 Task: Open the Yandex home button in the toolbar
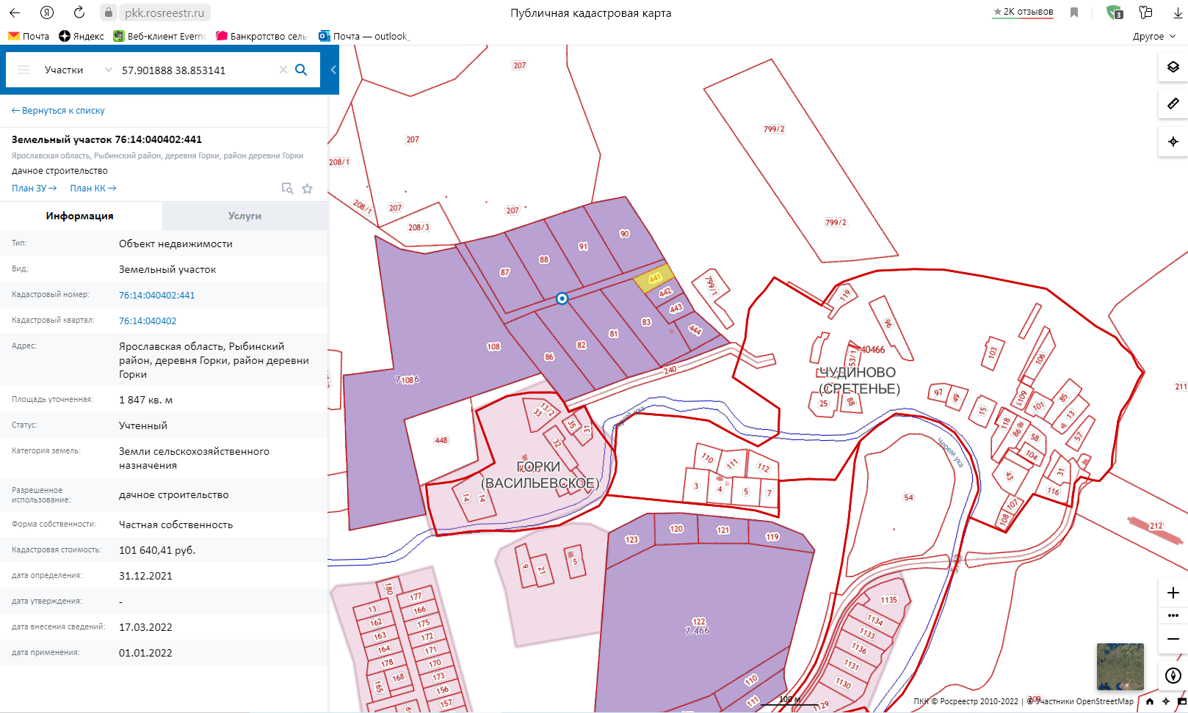(x=47, y=12)
